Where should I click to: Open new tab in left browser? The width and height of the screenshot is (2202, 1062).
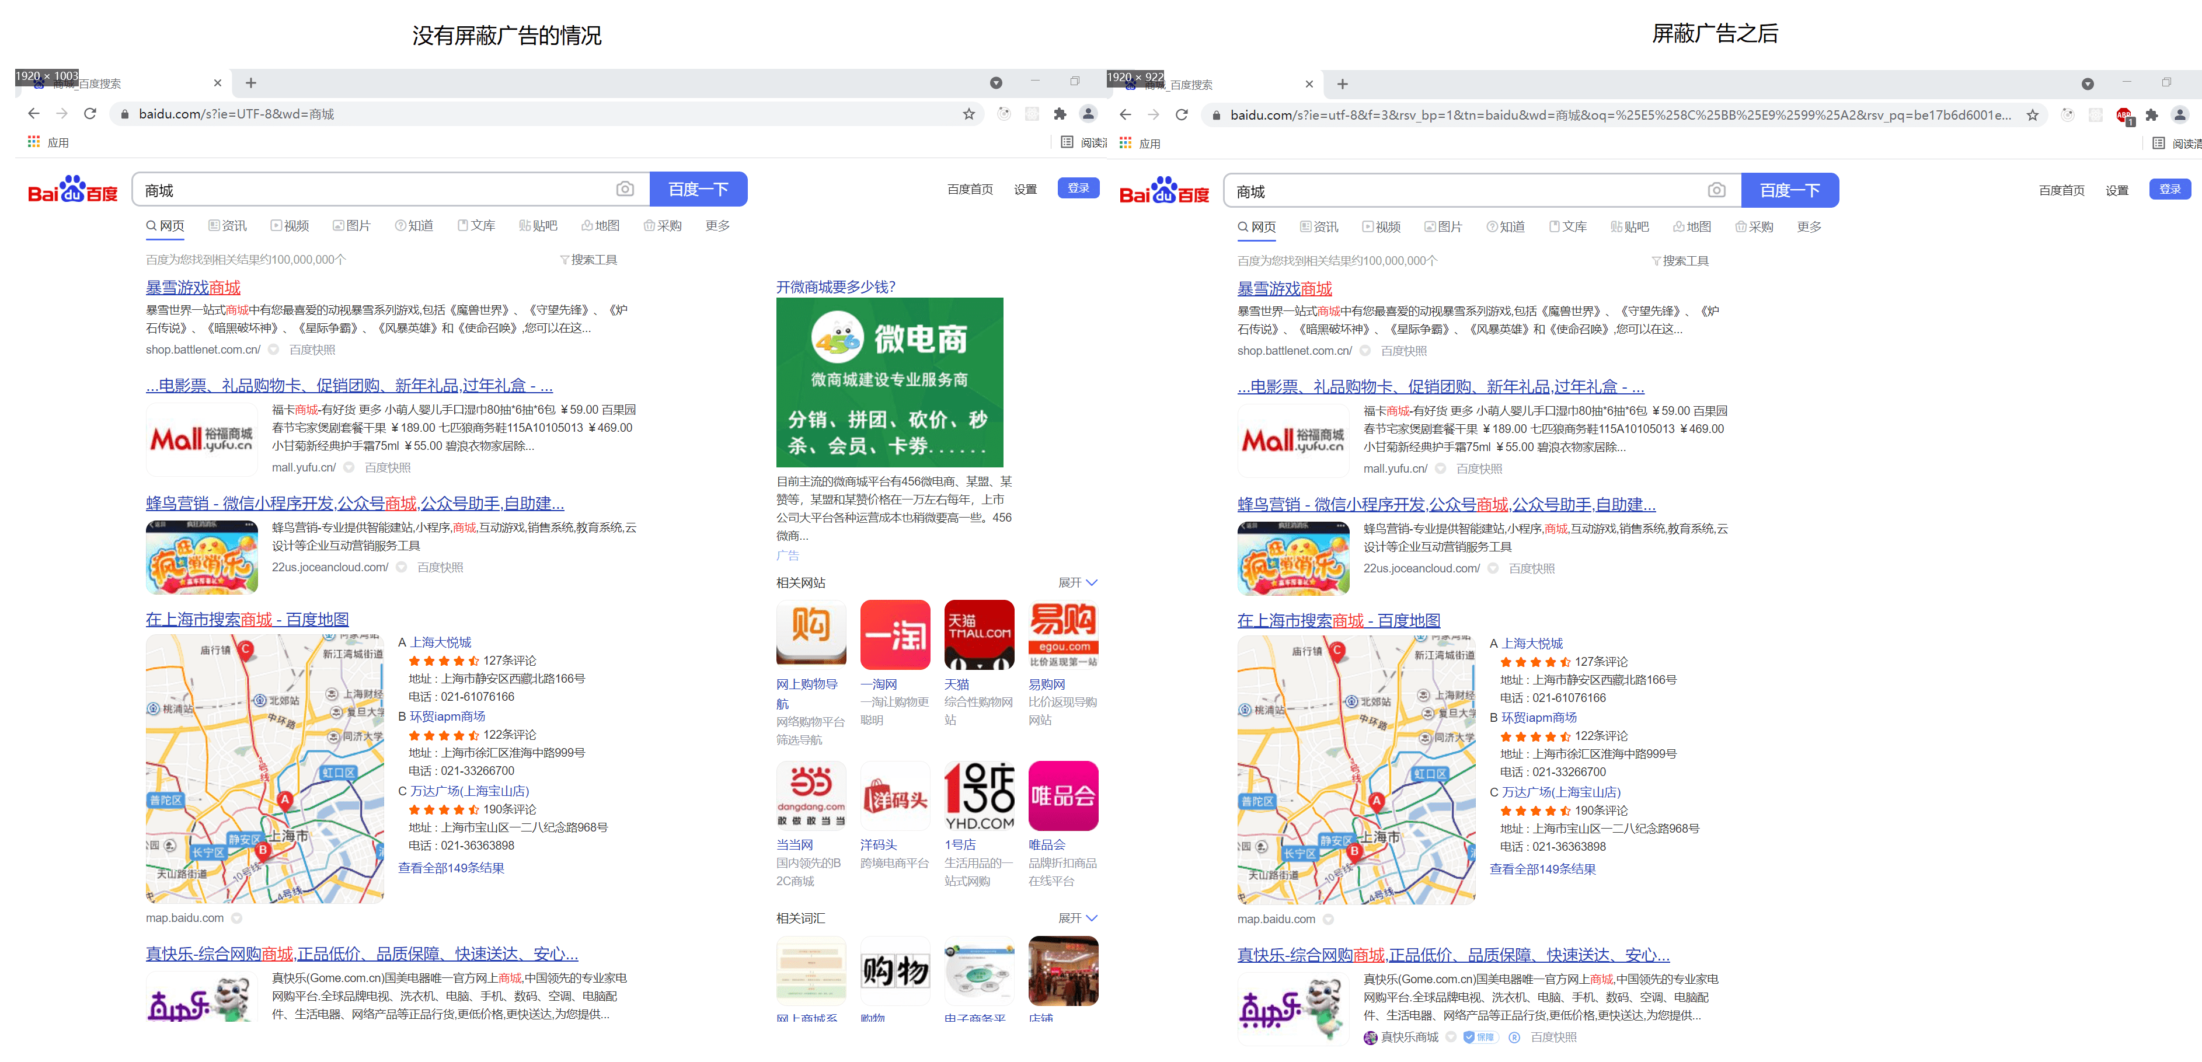click(250, 83)
